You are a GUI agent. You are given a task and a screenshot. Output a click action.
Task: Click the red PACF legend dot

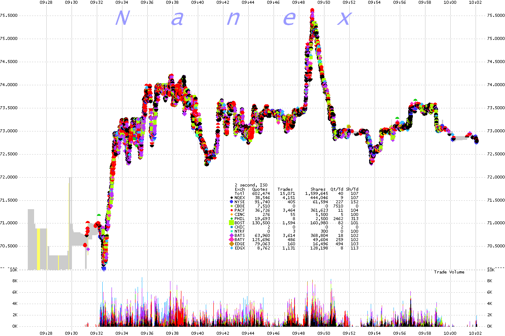231,210
